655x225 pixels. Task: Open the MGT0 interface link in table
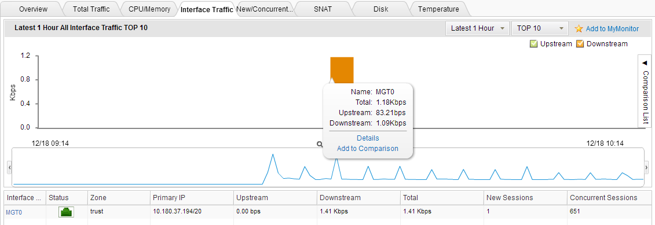pos(14,212)
